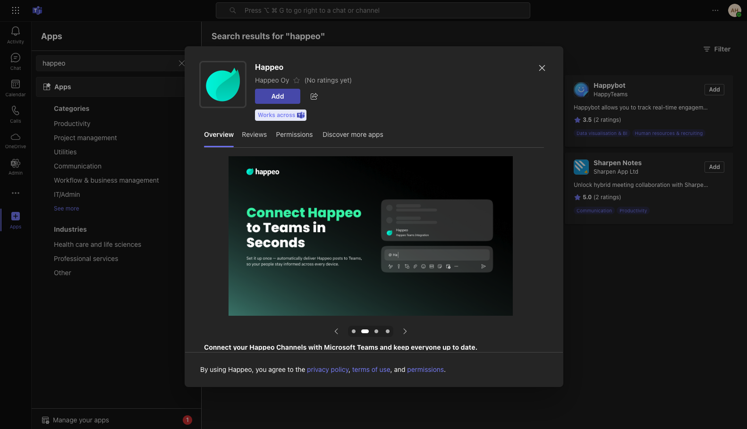Select Health care and life sciences
Viewport: 747px width, 429px height.
click(x=97, y=244)
